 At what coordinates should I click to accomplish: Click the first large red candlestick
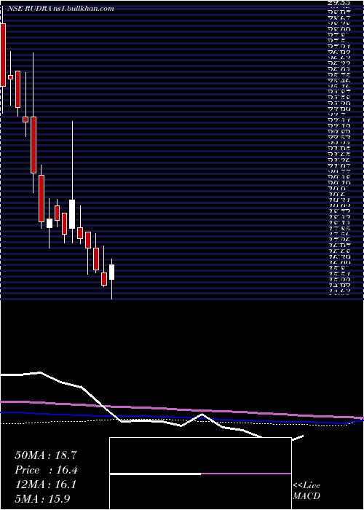click(x=3, y=55)
